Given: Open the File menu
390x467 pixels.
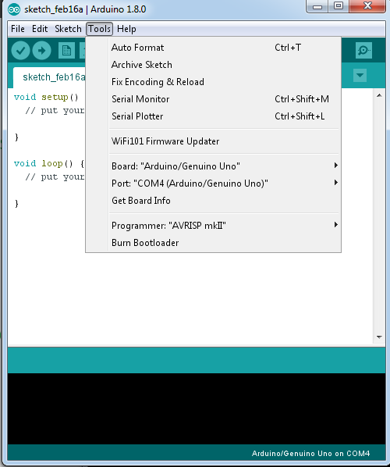Looking at the screenshot, I should (18, 29).
